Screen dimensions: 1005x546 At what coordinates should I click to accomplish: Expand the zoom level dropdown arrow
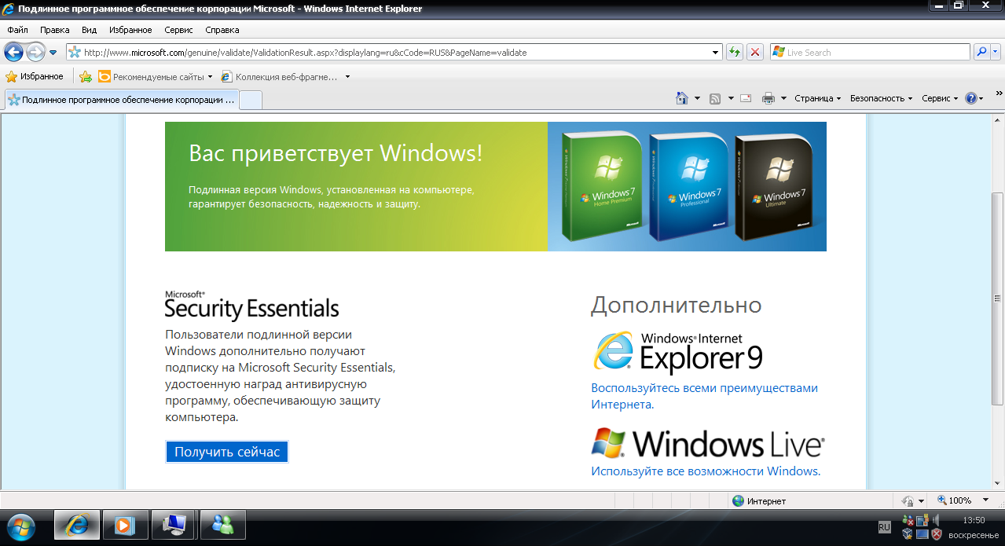987,500
